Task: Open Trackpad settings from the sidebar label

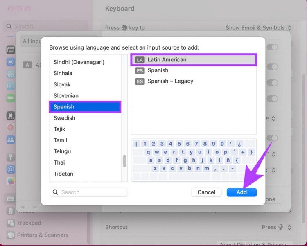Action: (x=29, y=223)
